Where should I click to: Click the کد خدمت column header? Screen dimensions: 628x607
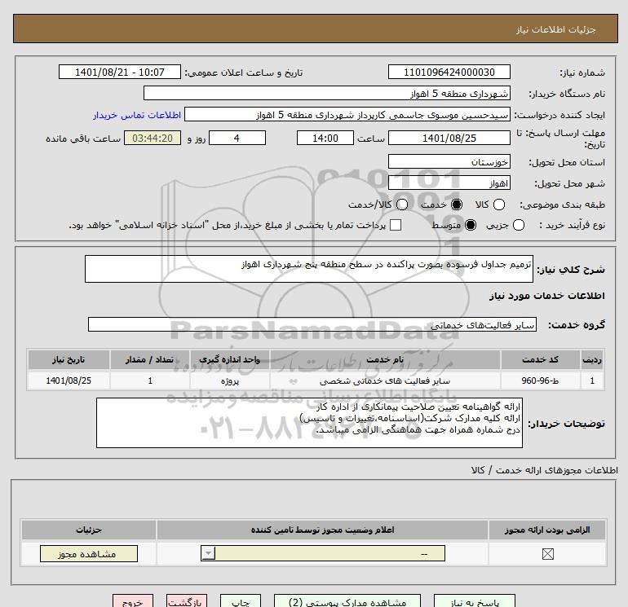click(540, 359)
